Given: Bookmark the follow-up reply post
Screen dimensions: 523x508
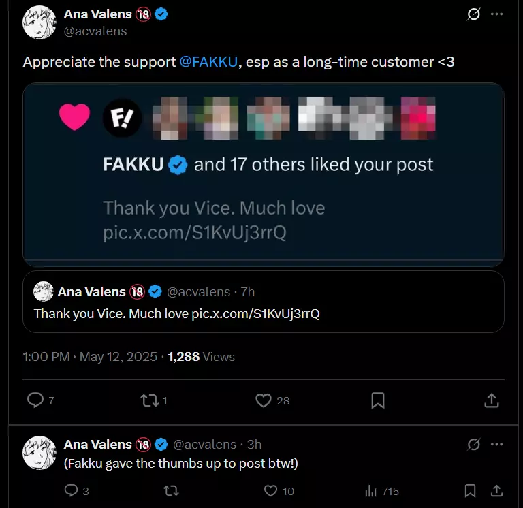Looking at the screenshot, I should [471, 490].
